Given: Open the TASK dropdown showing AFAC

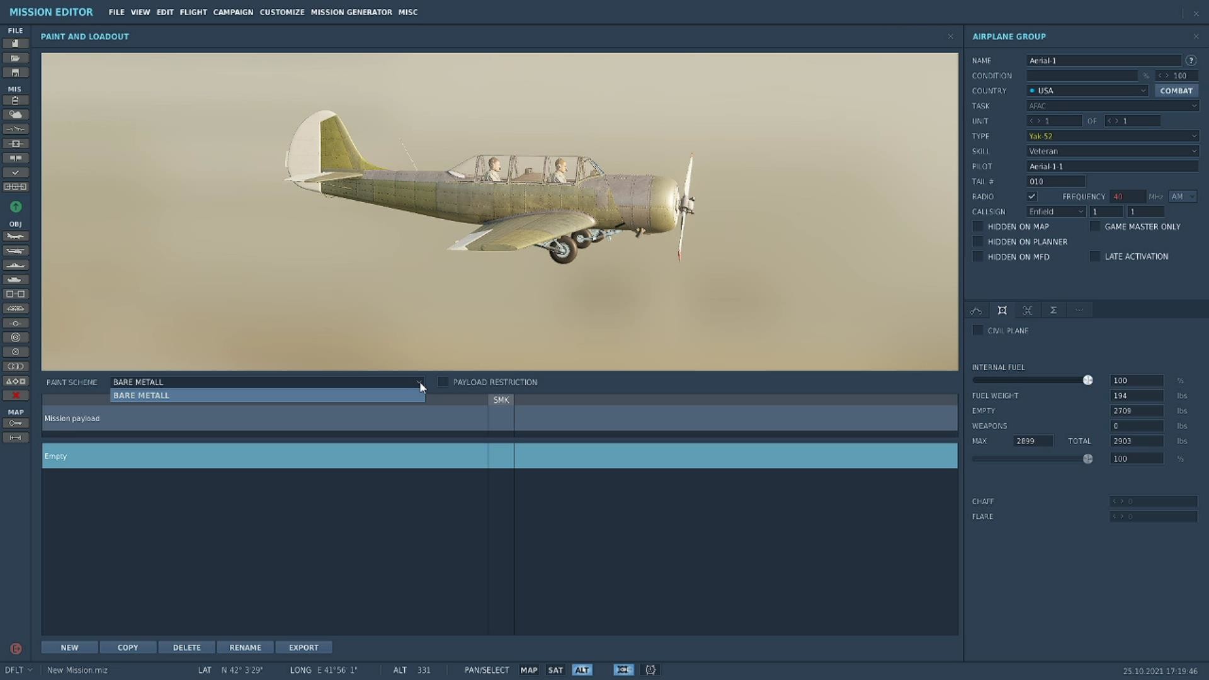Looking at the screenshot, I should (x=1113, y=106).
